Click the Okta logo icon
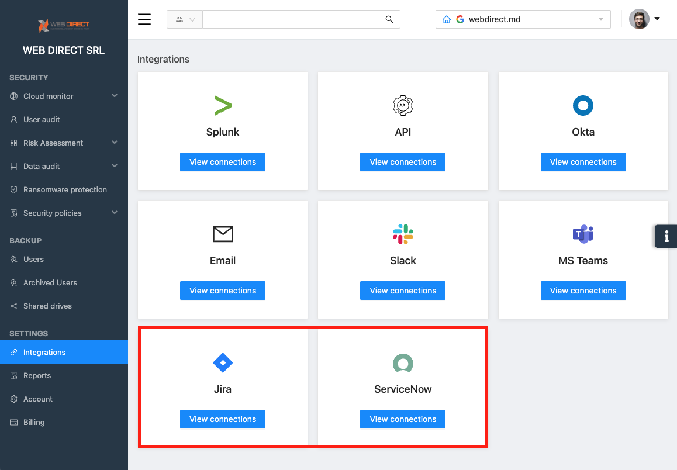 pos(583,105)
